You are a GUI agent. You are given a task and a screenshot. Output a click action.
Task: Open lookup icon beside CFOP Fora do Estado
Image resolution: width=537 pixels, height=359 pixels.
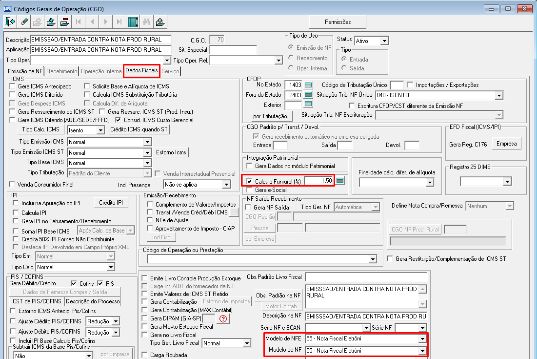tap(308, 94)
